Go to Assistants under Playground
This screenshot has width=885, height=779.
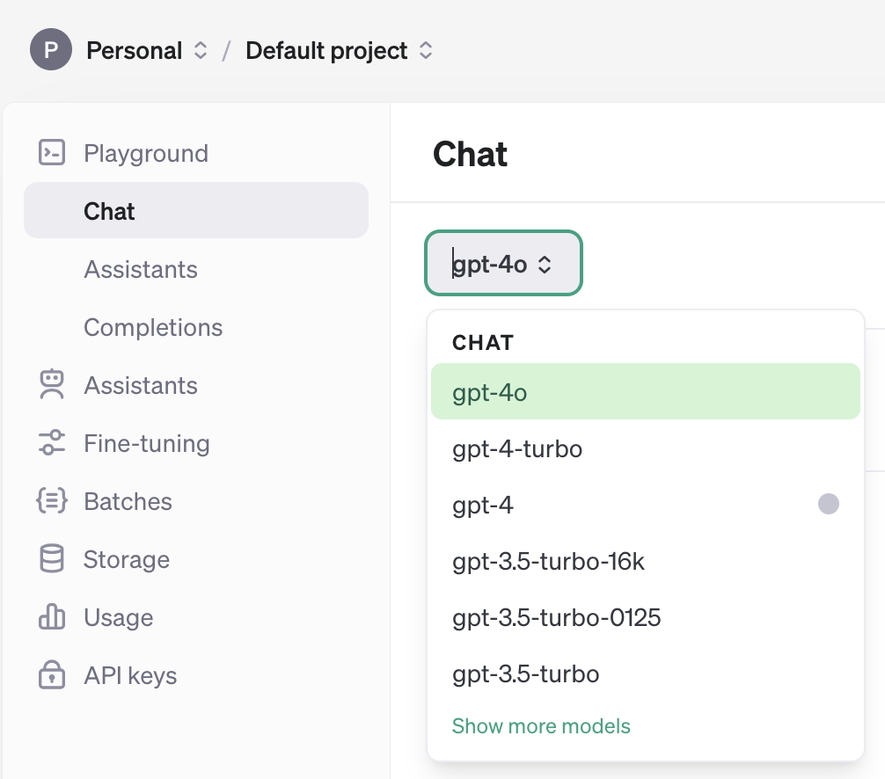click(196, 269)
